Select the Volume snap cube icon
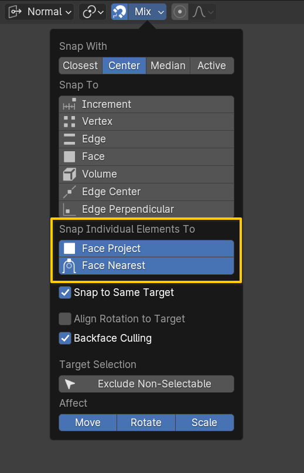 point(69,174)
